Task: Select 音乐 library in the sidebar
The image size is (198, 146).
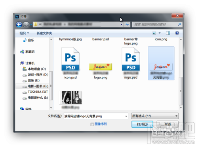Action: 31,40
